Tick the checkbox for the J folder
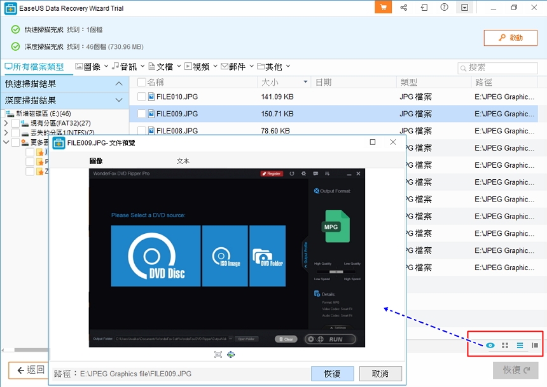 coord(30,152)
